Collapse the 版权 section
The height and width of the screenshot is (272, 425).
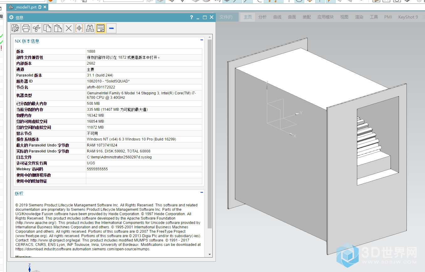202,192
